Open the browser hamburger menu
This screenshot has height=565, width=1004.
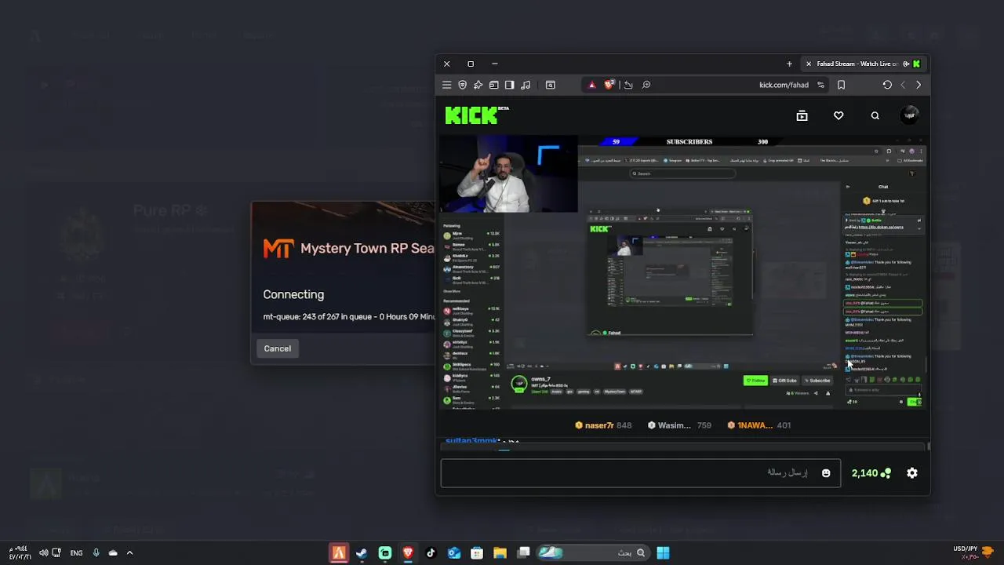click(446, 85)
